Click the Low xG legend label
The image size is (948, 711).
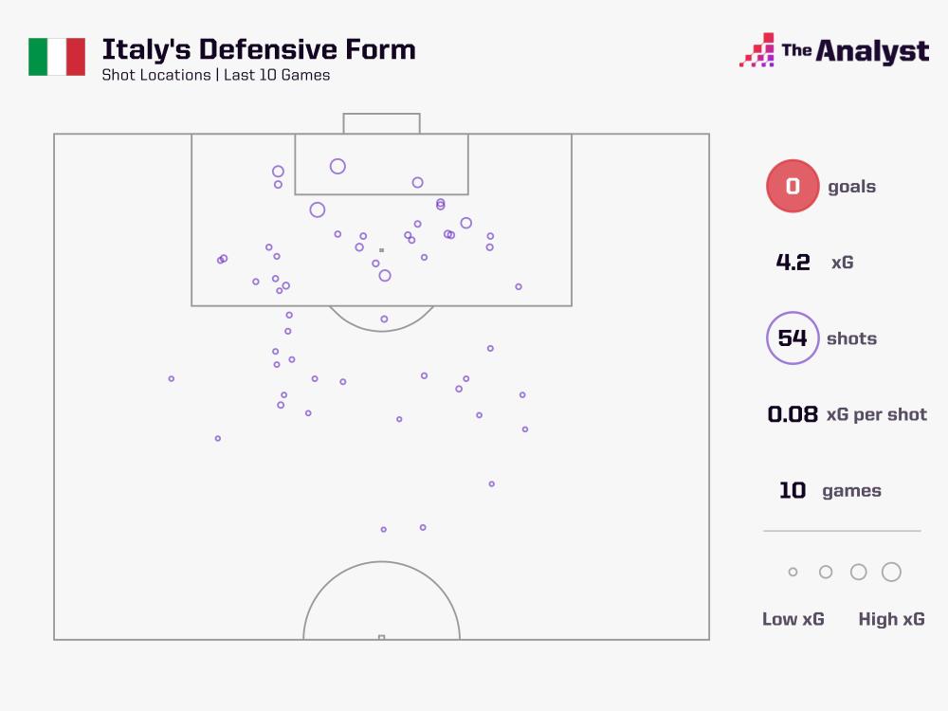[793, 619]
